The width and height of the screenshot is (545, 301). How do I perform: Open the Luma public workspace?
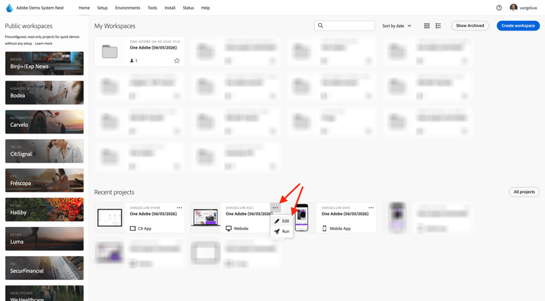point(44,239)
